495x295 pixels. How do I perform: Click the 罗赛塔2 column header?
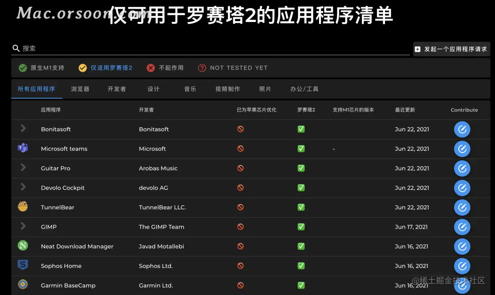(306, 110)
